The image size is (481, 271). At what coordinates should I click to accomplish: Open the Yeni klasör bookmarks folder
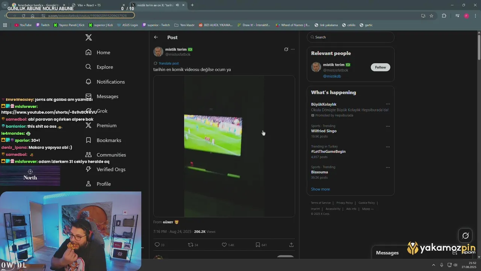pos(185,25)
